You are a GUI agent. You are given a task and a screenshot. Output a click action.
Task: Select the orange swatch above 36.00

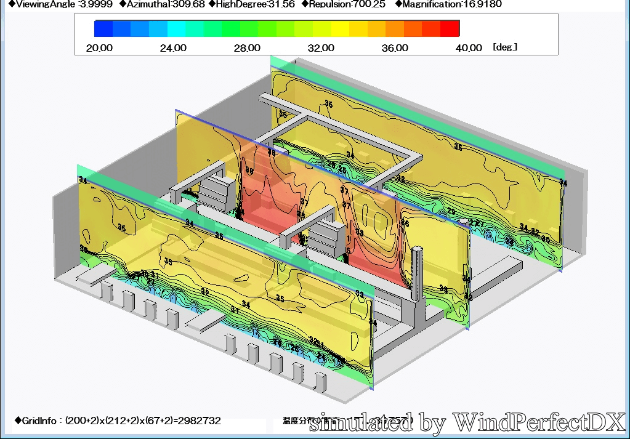395,28
